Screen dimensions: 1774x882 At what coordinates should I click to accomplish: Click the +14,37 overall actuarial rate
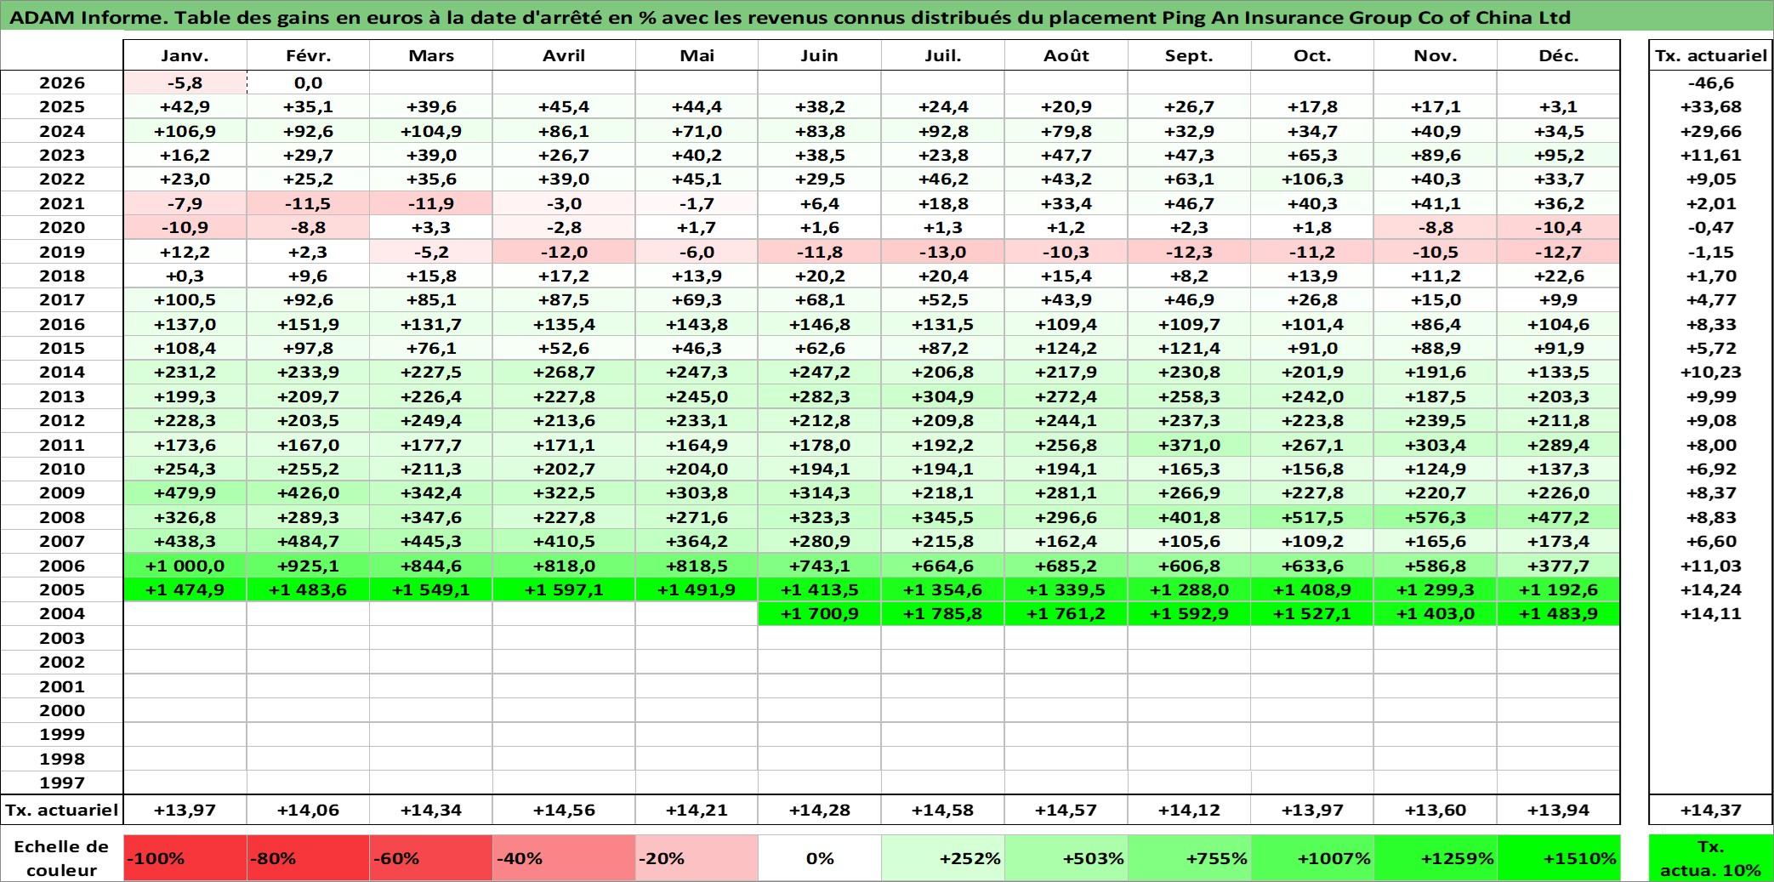(x=1710, y=810)
